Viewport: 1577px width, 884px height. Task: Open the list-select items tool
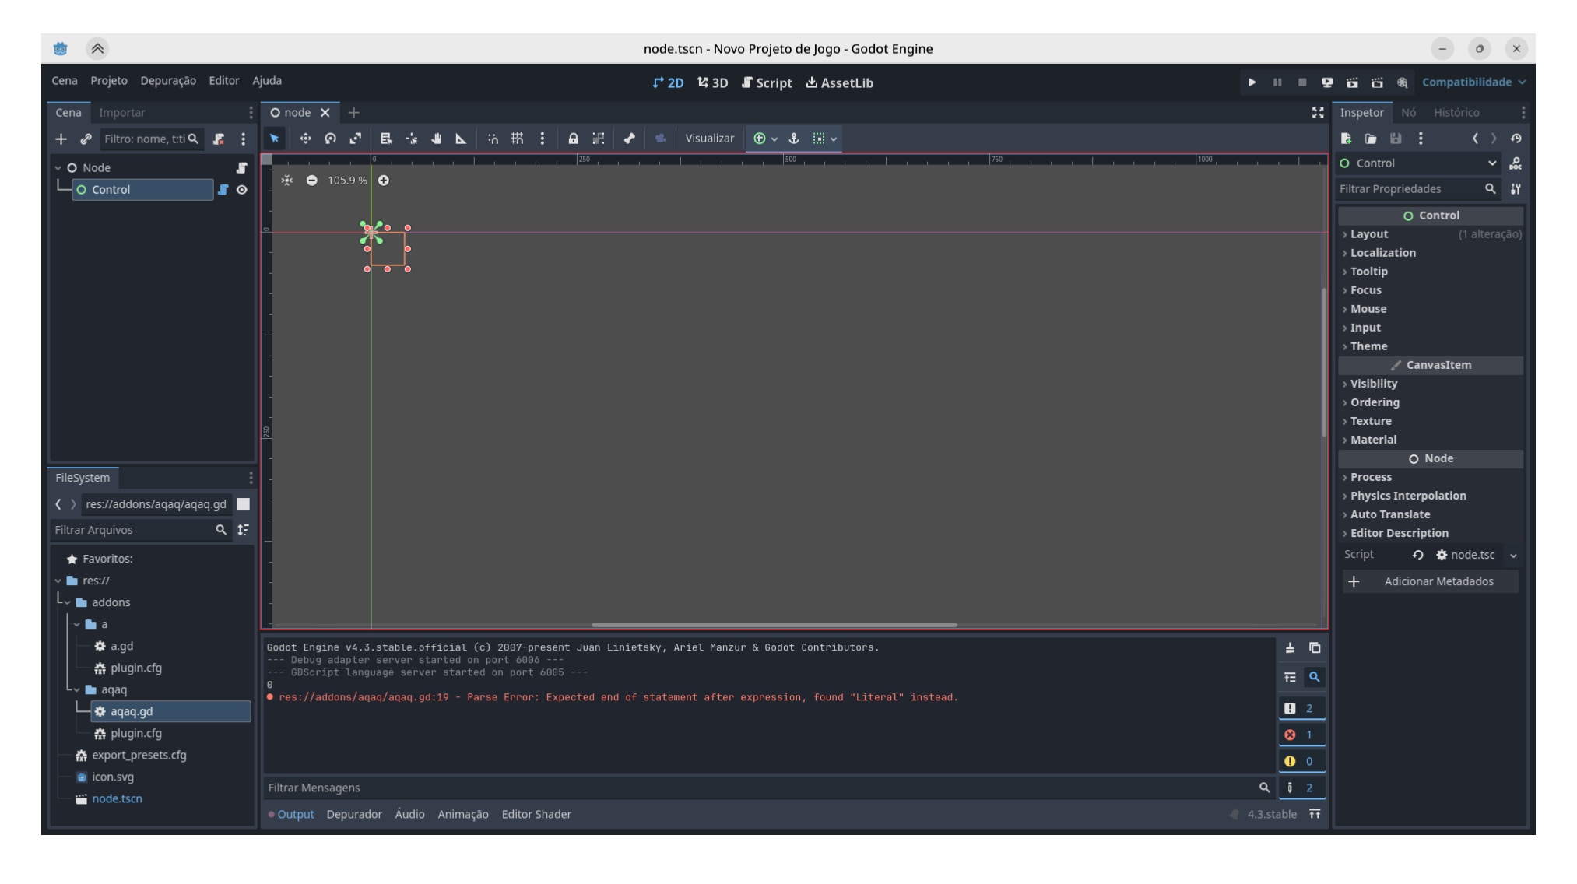coord(386,139)
